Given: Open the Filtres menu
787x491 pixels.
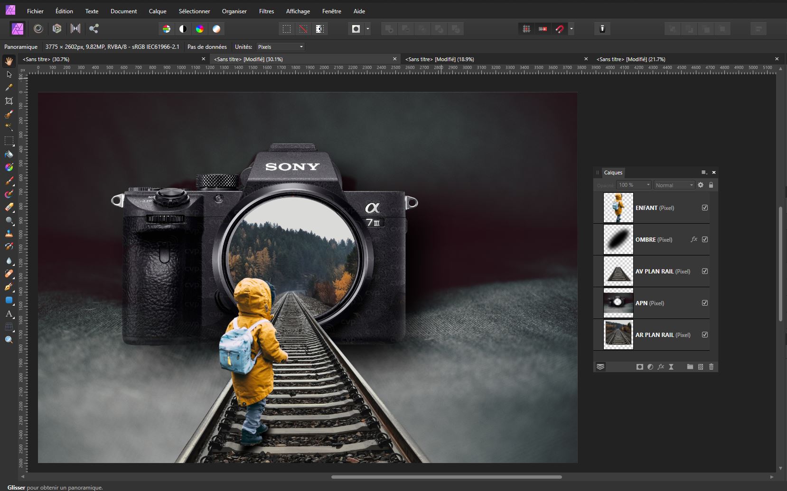Looking at the screenshot, I should pos(267,11).
